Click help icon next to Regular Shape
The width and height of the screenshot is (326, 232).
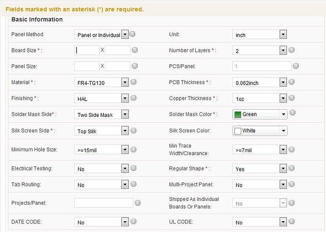point(292,168)
